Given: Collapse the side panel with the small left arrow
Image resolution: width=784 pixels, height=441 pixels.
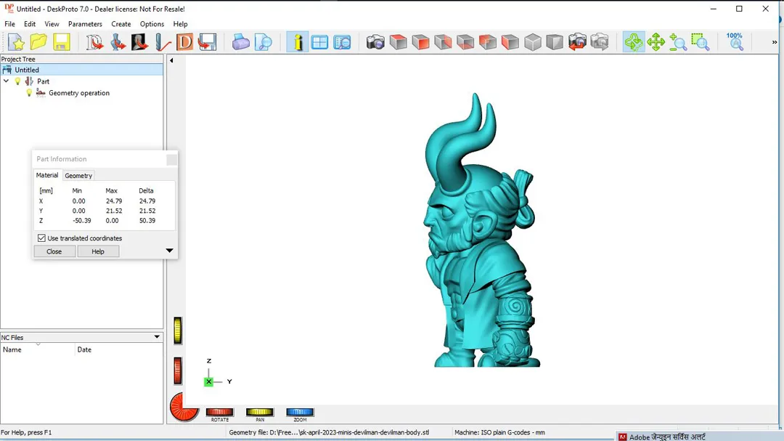Looking at the screenshot, I should tap(171, 60).
